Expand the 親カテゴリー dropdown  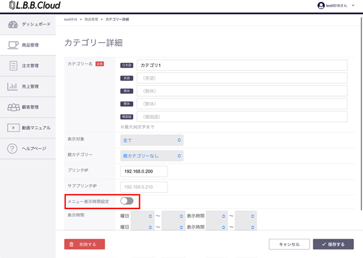pos(152,156)
